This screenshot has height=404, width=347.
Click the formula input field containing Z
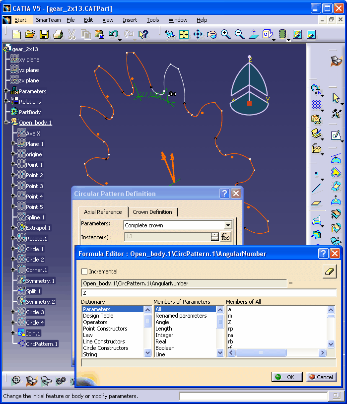click(209, 293)
